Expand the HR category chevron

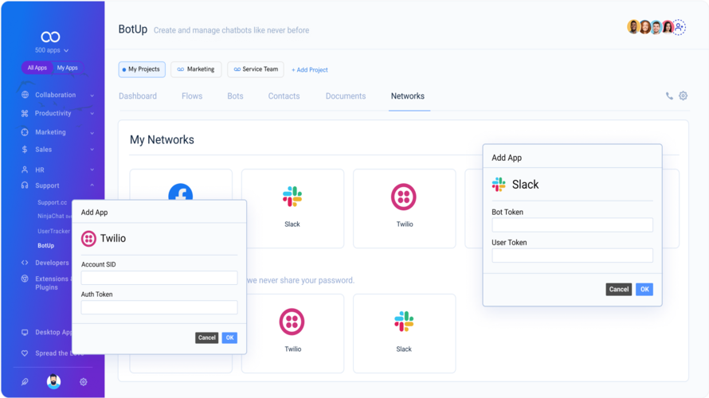[x=92, y=170]
